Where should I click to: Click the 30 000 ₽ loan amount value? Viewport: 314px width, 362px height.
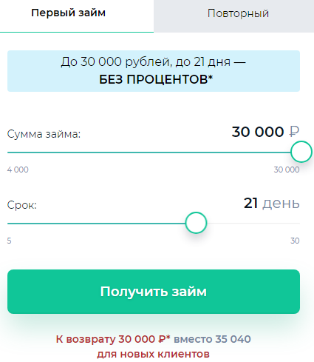[265, 132]
